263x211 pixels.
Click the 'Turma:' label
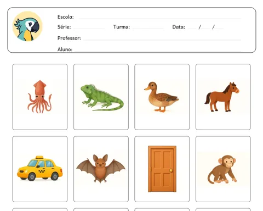(x=122, y=27)
